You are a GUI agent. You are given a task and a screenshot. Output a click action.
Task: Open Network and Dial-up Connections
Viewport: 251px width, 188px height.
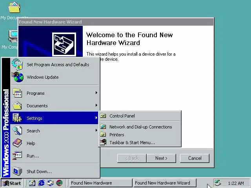[140, 127]
